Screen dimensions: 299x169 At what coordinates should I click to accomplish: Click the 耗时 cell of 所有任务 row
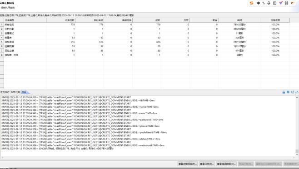coord(239,25)
